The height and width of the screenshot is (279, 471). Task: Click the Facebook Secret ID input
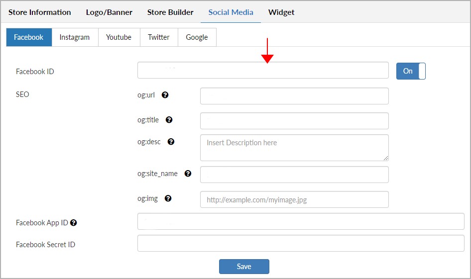click(x=301, y=243)
